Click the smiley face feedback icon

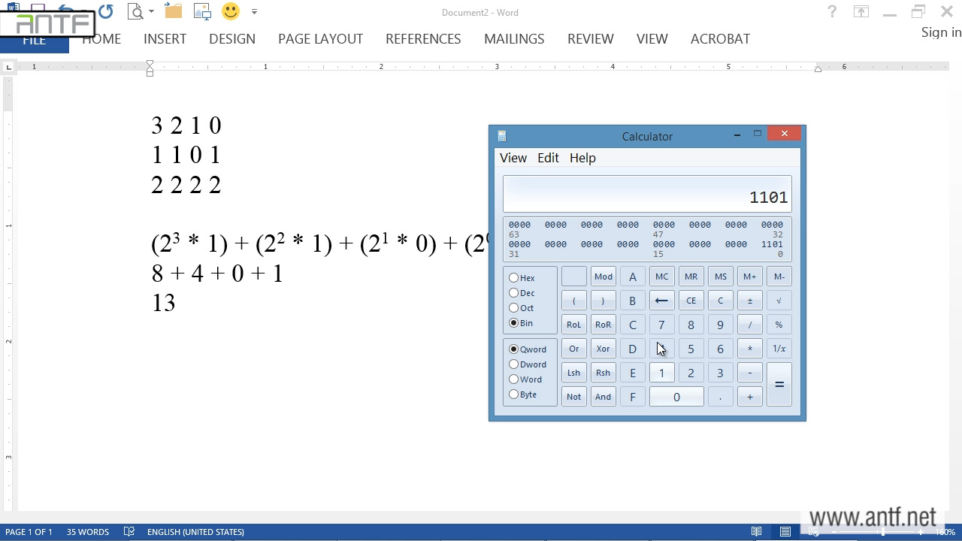231,11
